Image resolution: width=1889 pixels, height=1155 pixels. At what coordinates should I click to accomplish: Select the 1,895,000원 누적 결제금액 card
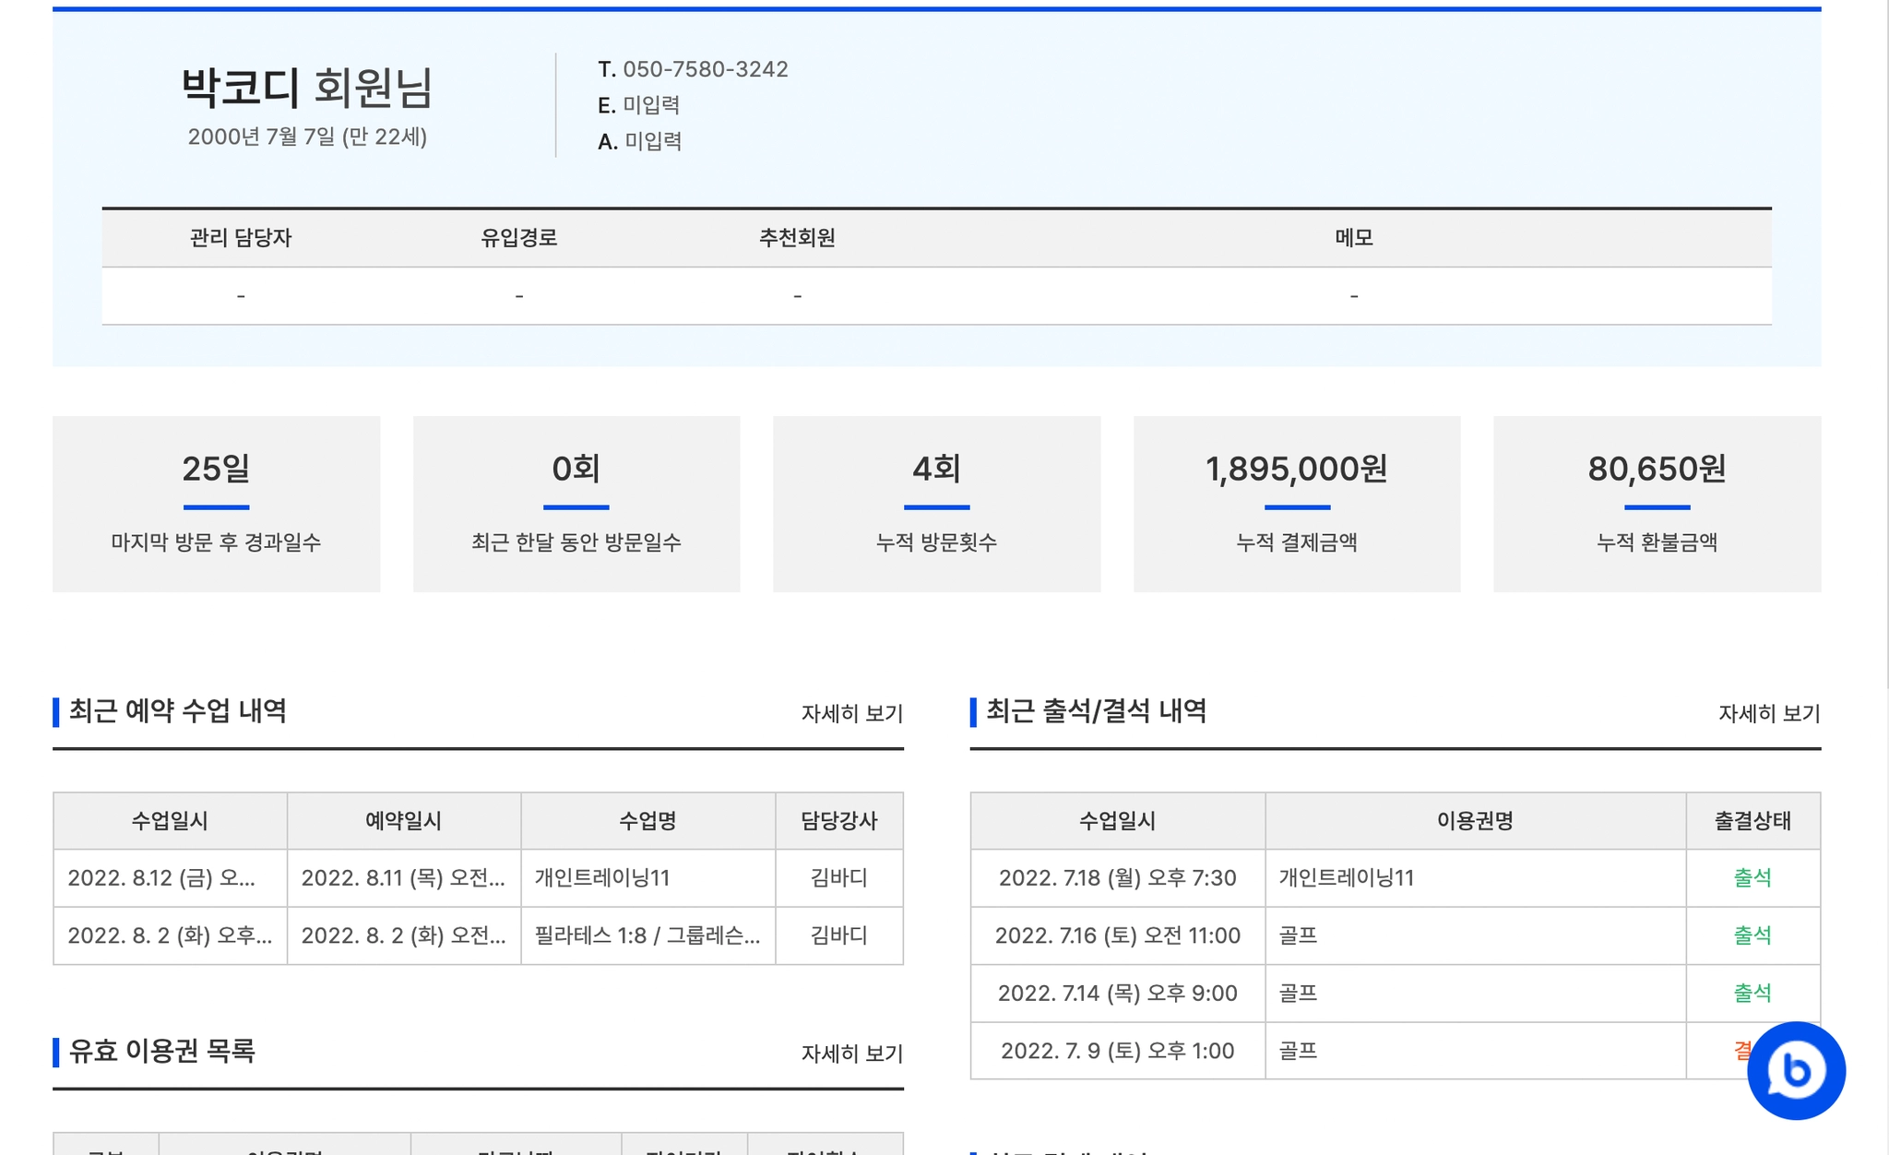coord(1296,504)
